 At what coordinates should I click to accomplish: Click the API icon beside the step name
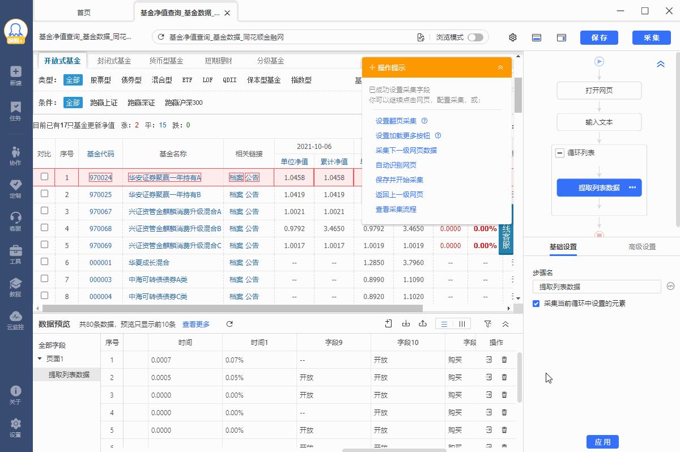click(x=670, y=286)
